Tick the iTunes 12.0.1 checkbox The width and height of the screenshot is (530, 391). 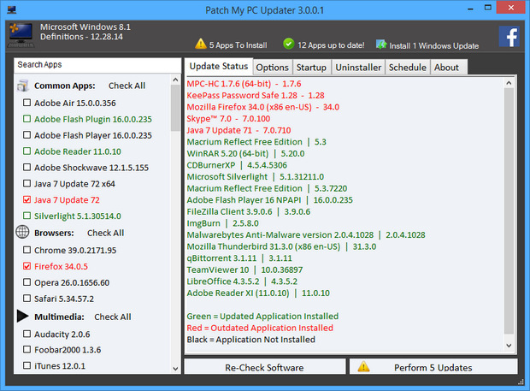point(26,365)
